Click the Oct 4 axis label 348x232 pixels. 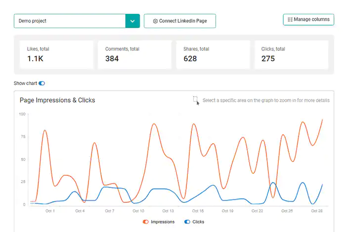80,211
